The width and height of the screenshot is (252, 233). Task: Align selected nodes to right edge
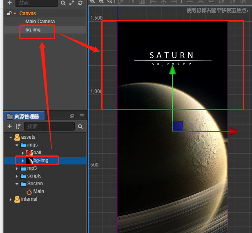coord(174,2)
